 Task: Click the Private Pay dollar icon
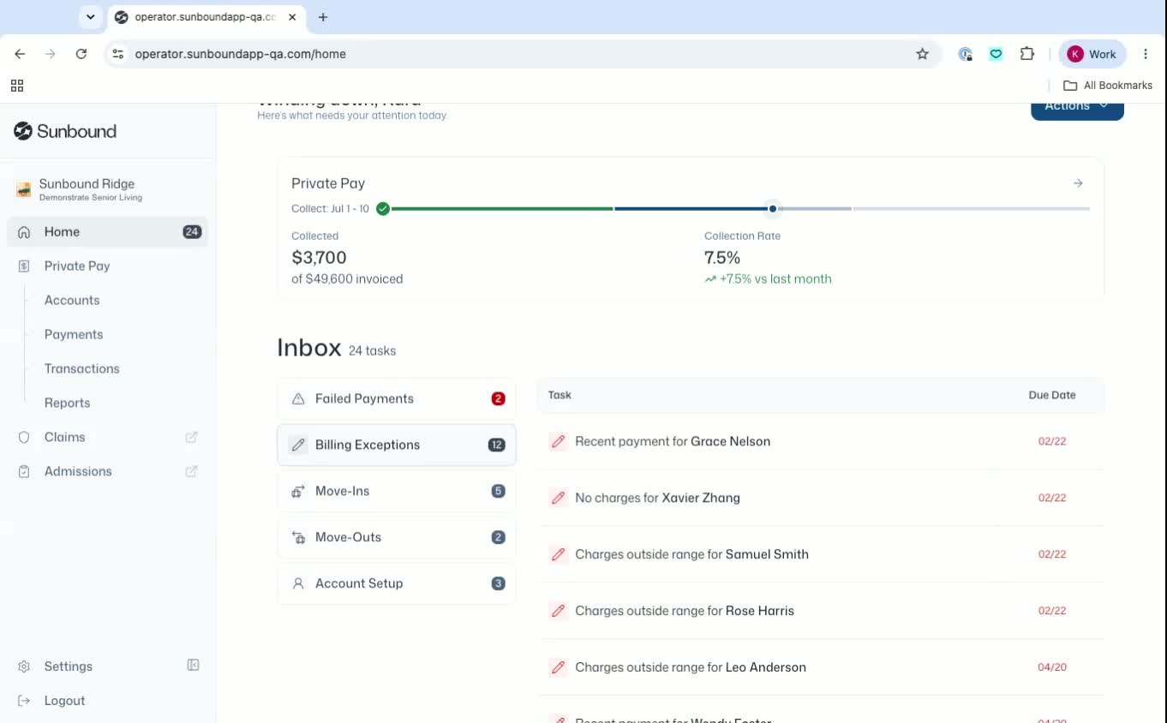click(24, 266)
